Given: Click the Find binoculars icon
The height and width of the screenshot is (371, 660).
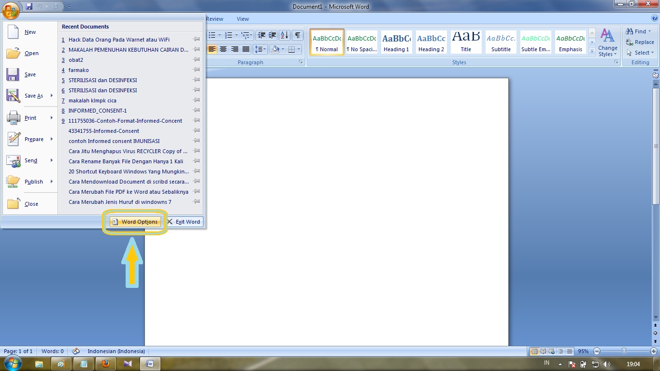Looking at the screenshot, I should click(x=630, y=31).
